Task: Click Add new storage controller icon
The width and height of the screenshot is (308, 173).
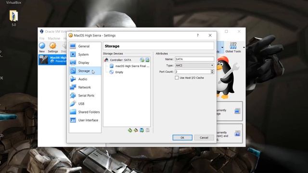Action: 130,130
